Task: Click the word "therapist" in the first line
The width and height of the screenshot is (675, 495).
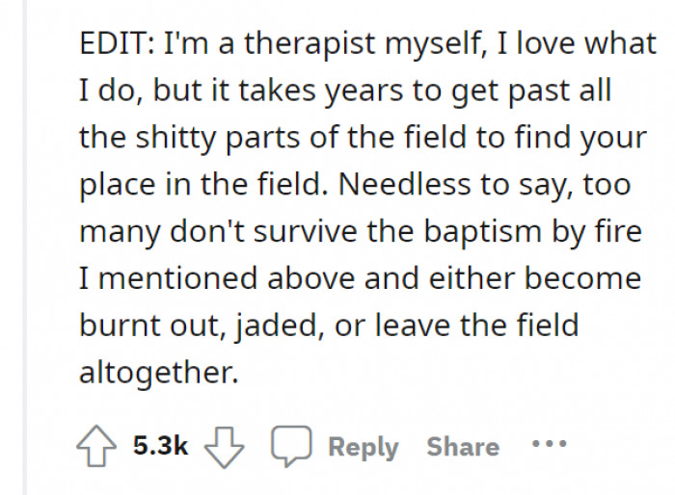Action: pos(290,45)
